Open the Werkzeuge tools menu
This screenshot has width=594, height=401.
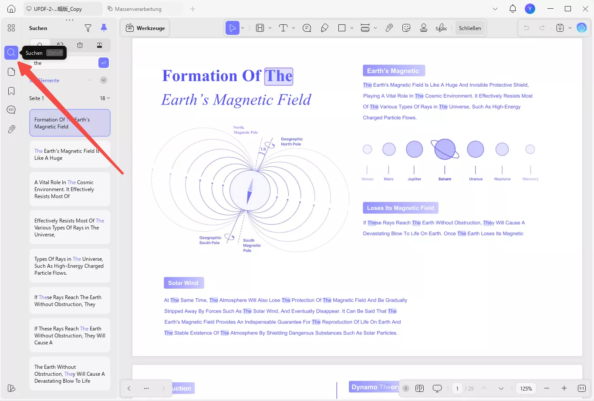click(x=145, y=28)
